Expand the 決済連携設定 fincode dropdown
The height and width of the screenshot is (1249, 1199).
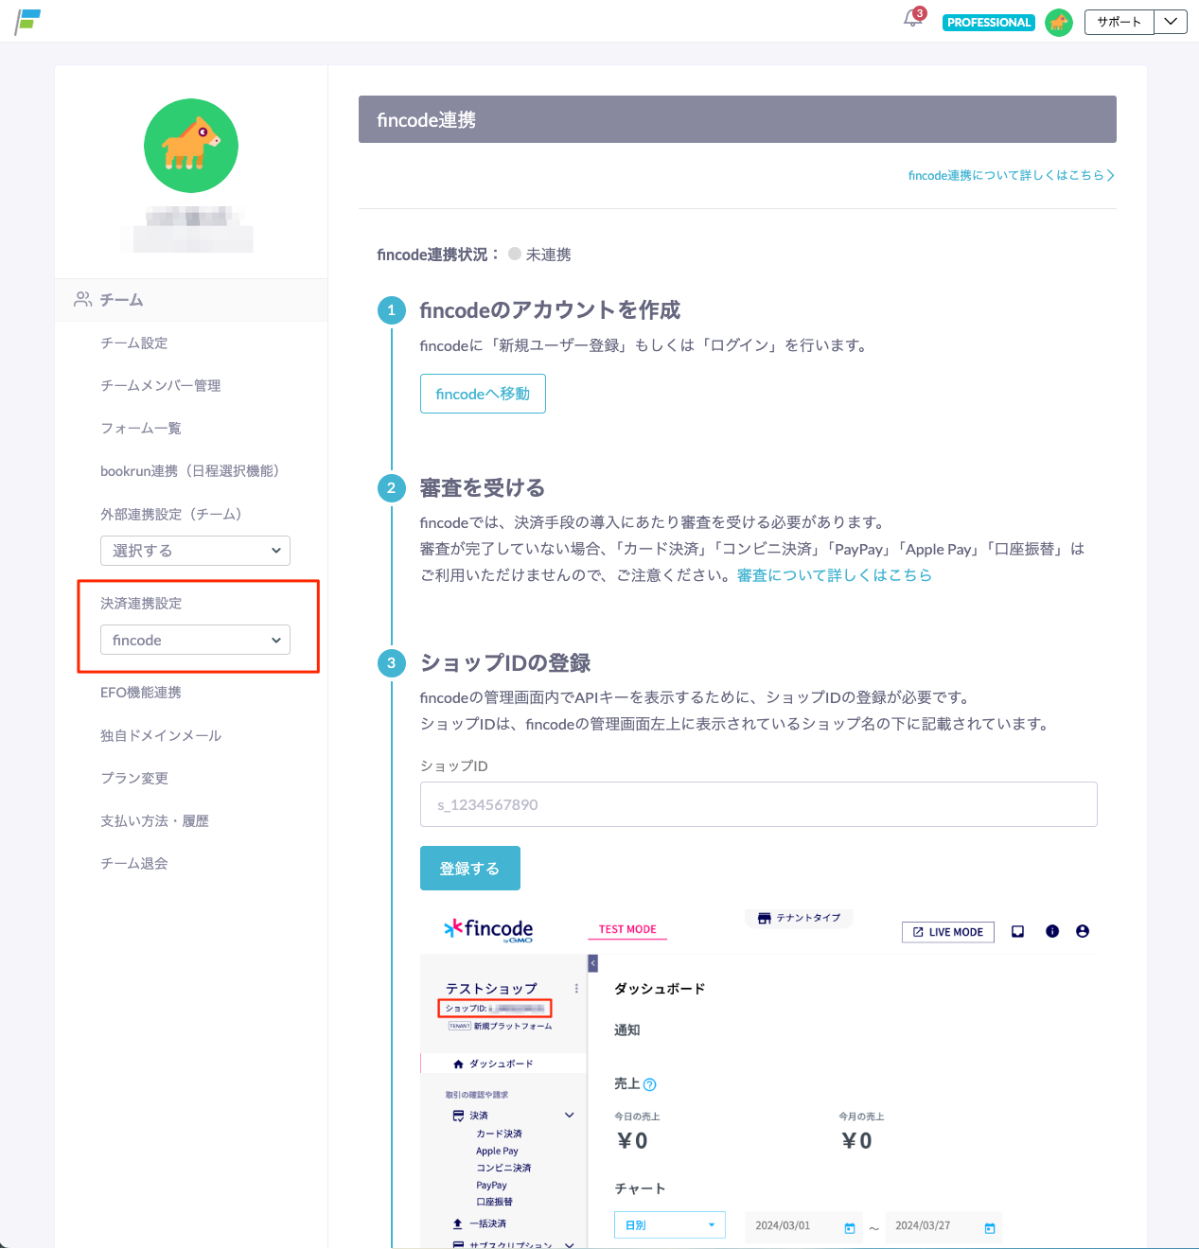(x=195, y=640)
